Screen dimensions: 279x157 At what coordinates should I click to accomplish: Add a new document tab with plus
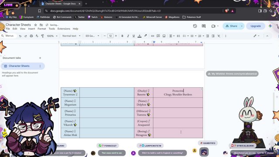[x=40, y=58]
